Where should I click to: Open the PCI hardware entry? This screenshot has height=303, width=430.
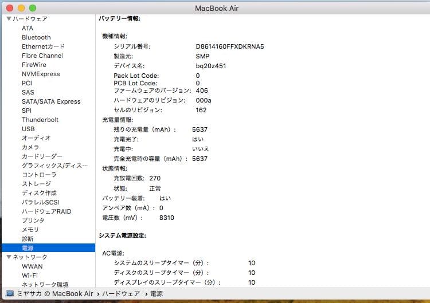[x=27, y=83]
